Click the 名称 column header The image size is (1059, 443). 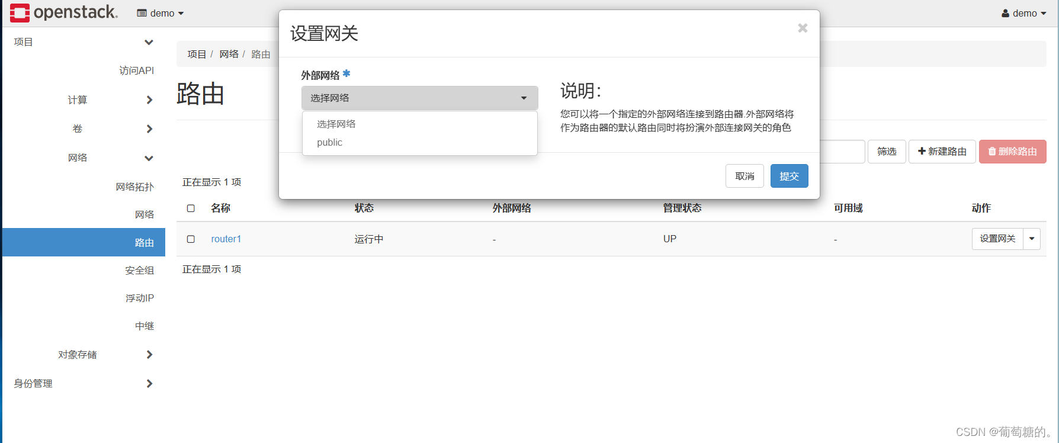coord(220,208)
